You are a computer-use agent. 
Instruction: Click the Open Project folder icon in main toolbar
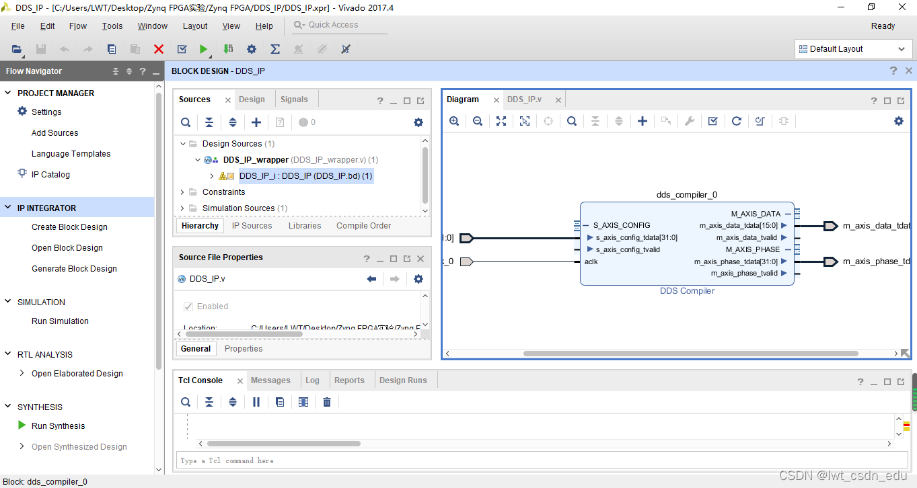pos(17,49)
